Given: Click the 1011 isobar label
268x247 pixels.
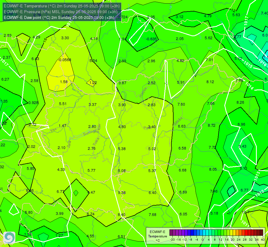Looking at the screenshot, I should coord(246,224).
